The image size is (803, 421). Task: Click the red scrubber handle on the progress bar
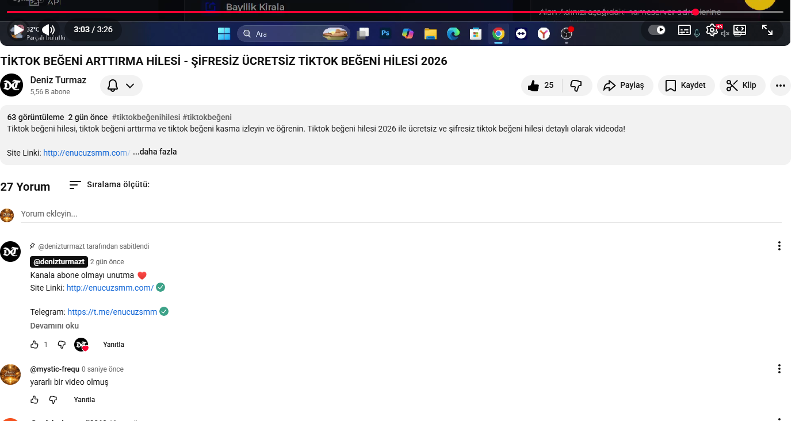pos(695,11)
